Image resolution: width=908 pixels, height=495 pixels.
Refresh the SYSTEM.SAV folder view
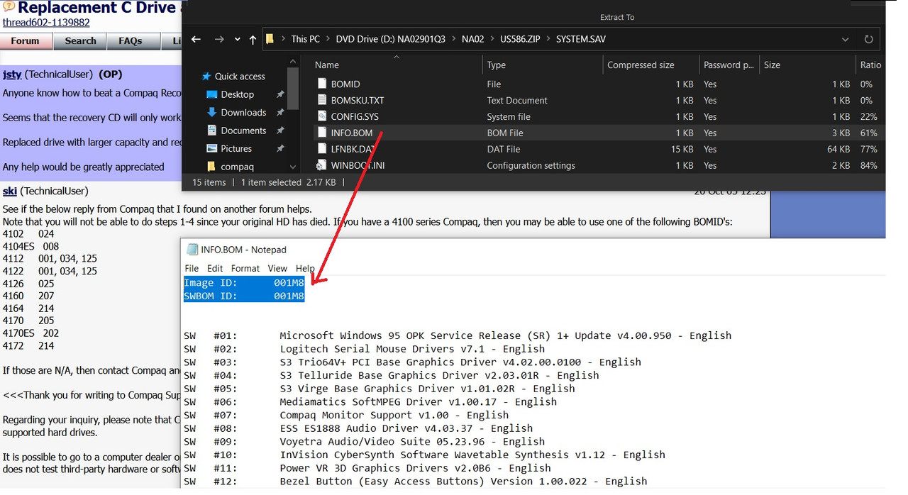point(868,39)
